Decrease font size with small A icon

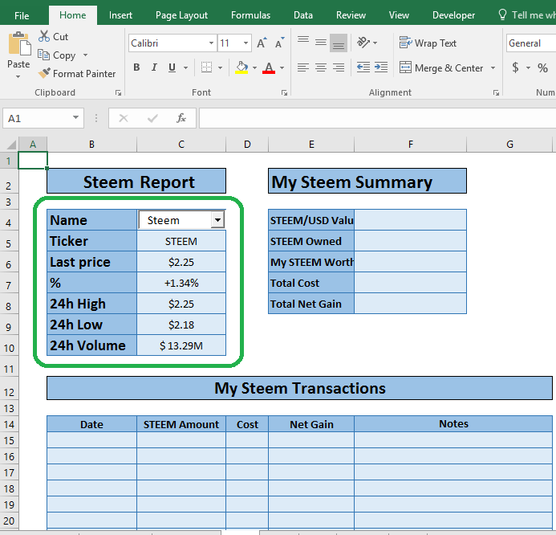(279, 43)
